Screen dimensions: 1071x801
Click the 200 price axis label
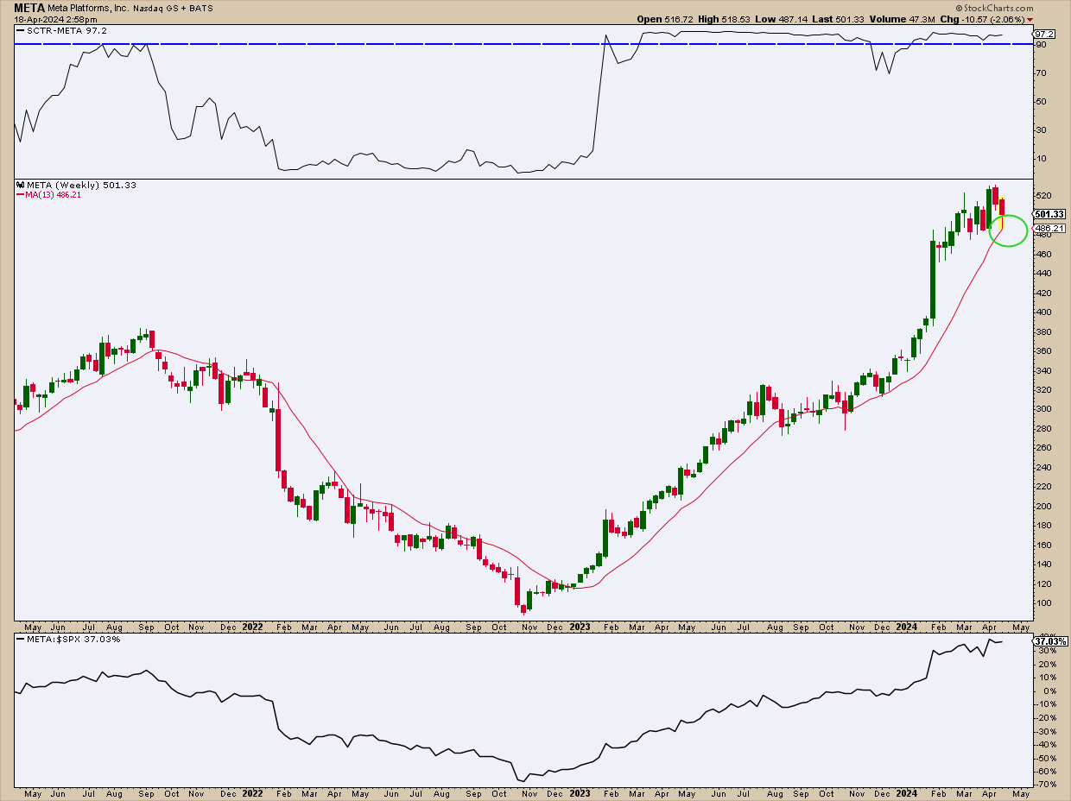1043,507
